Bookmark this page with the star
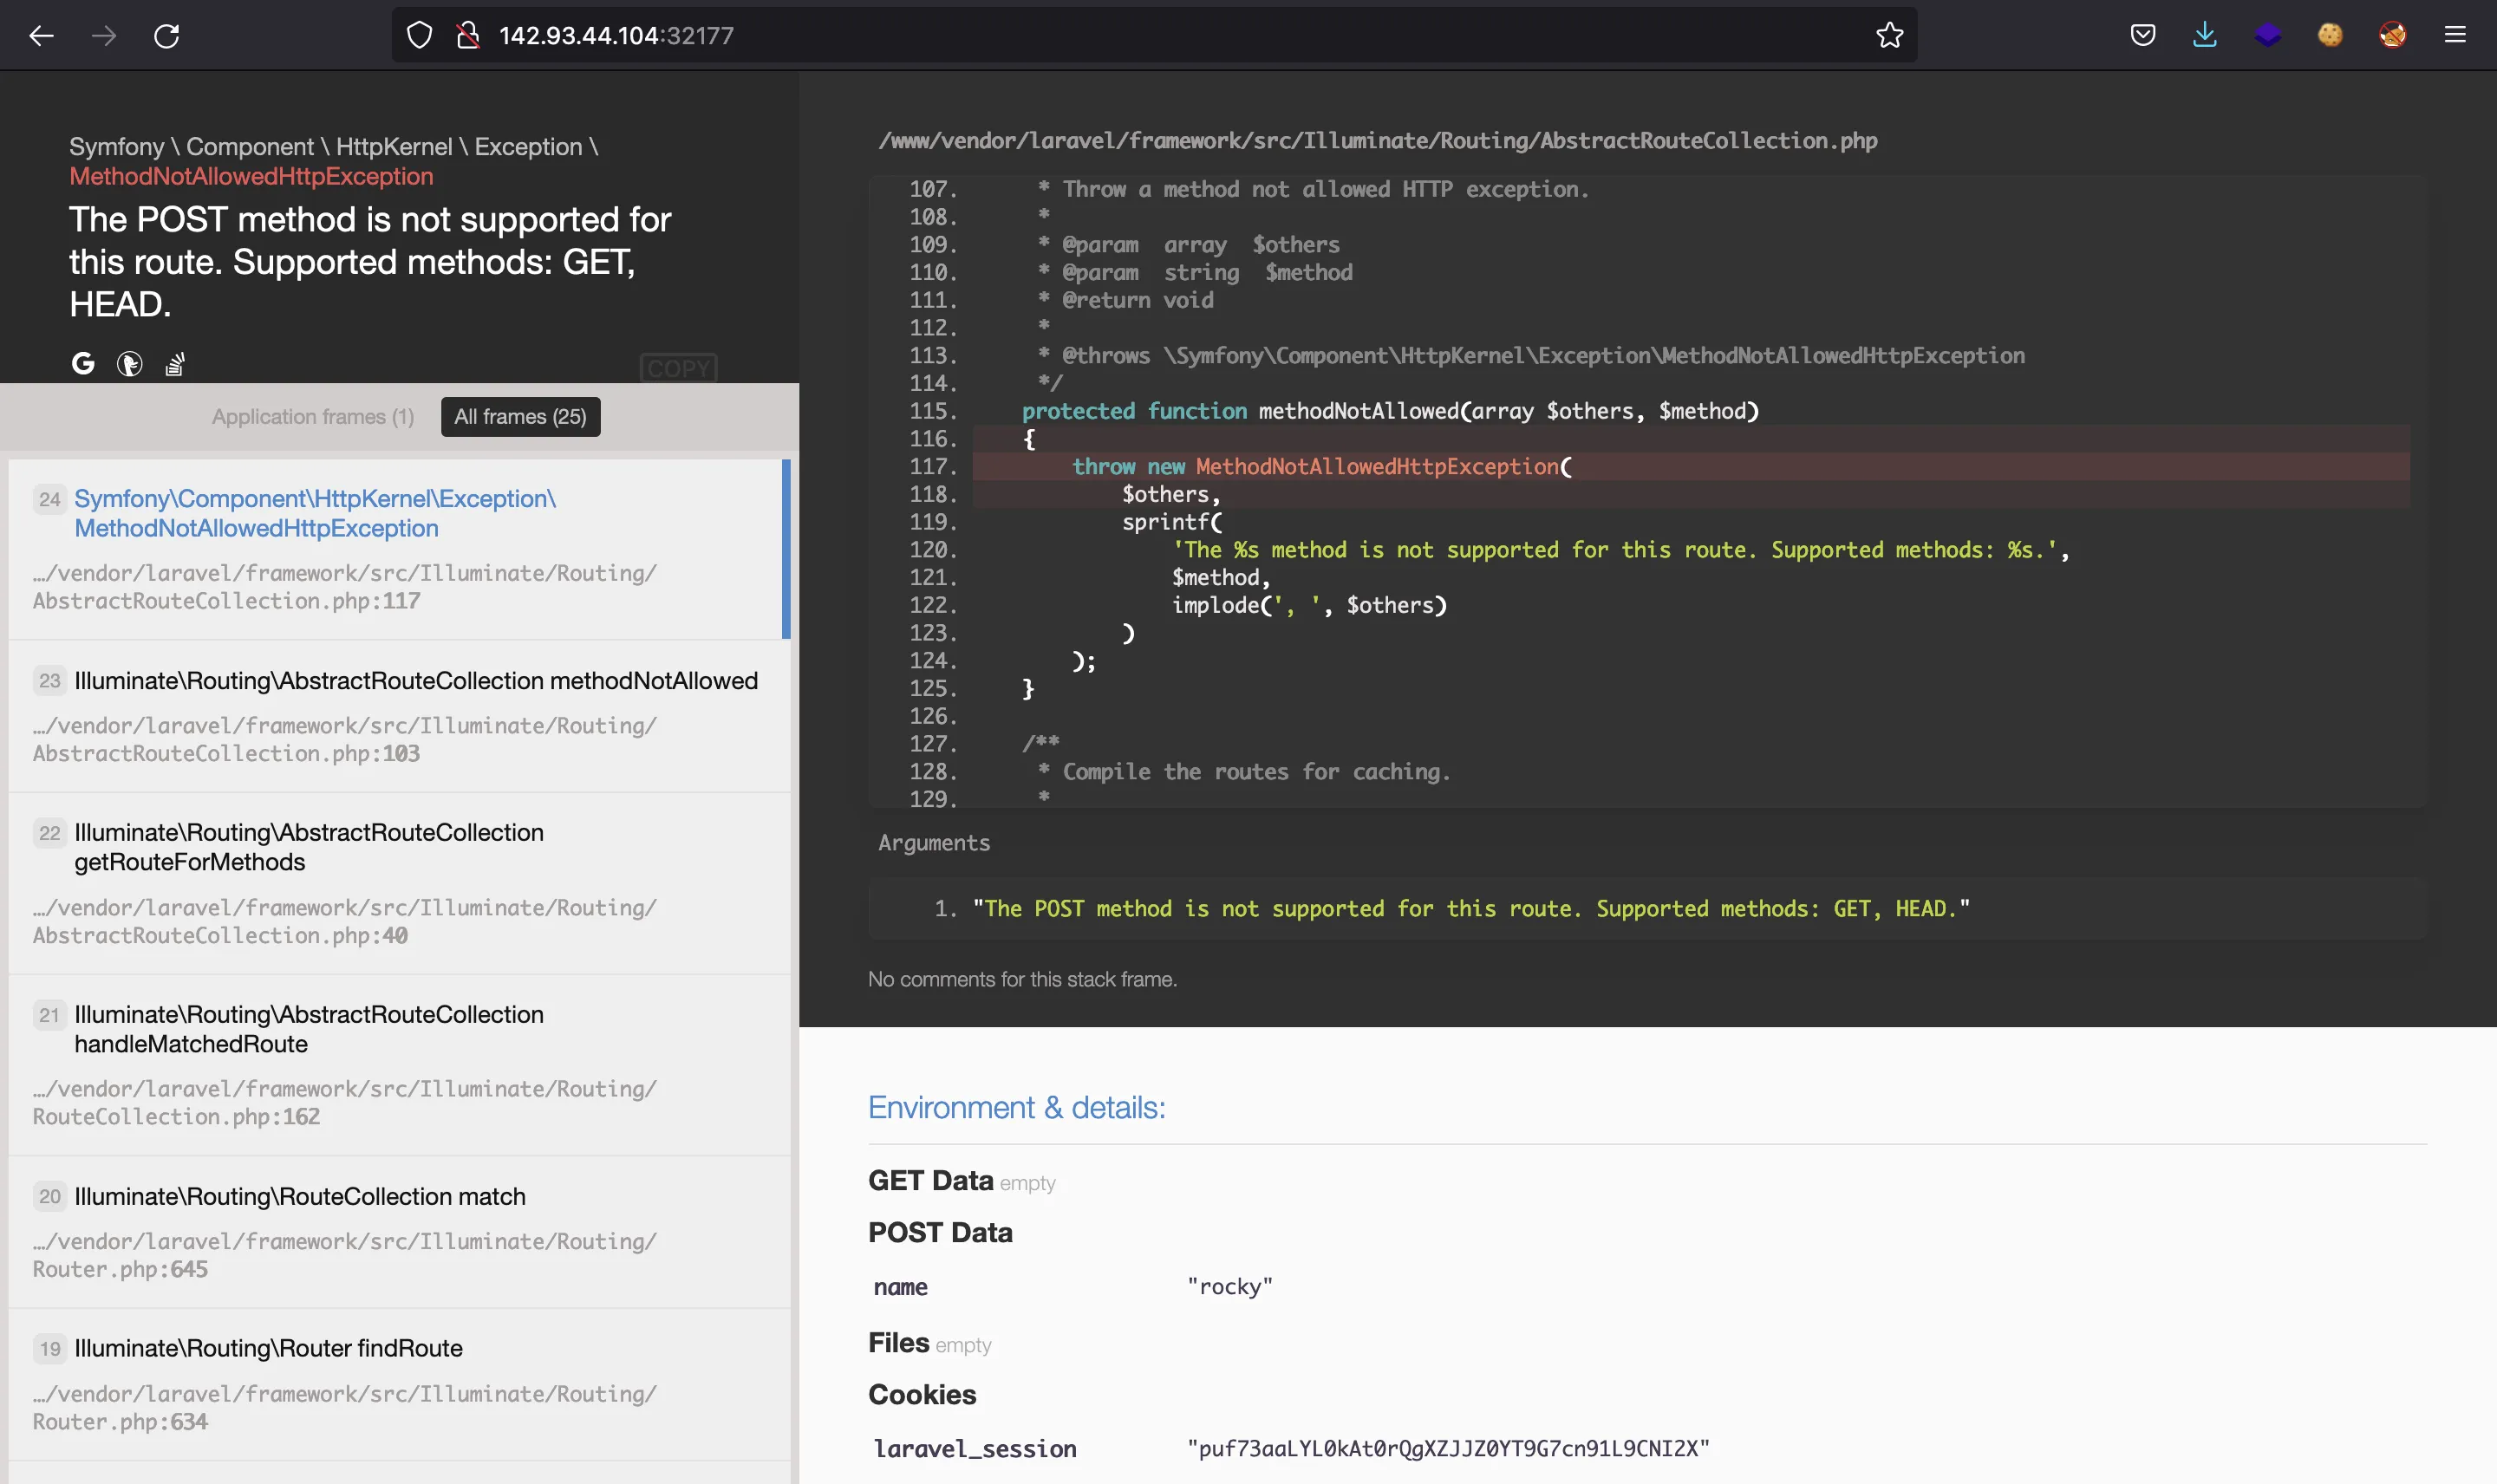Screen dimensions: 2497x1484 click(1889, 36)
